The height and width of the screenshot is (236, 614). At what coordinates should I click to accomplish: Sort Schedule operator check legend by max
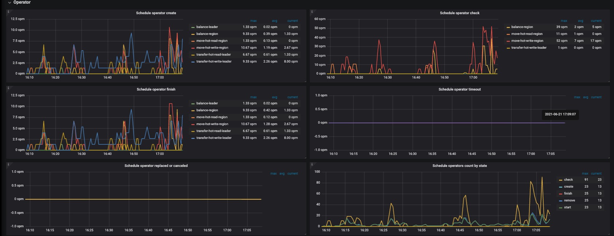coord(564,21)
